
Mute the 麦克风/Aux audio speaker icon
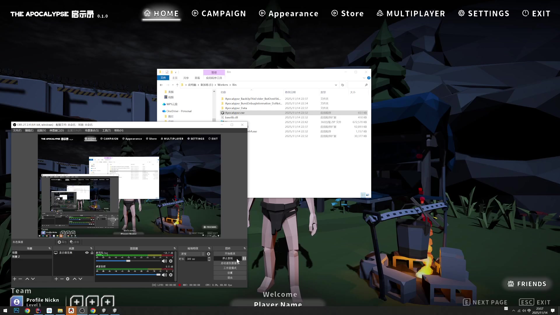[x=164, y=261]
